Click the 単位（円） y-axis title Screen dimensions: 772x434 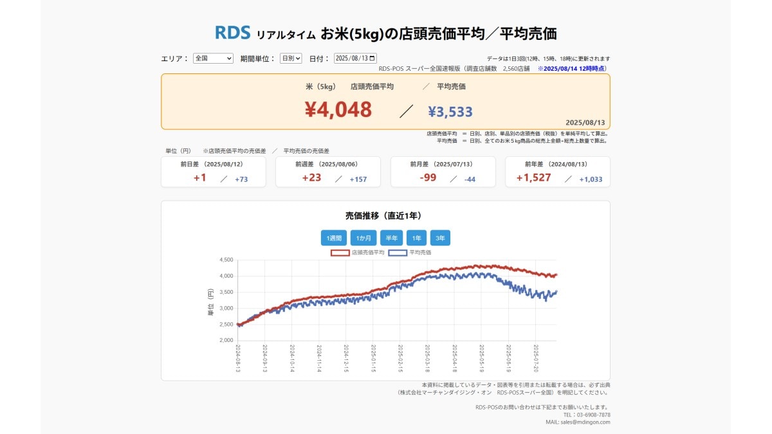pos(210,303)
